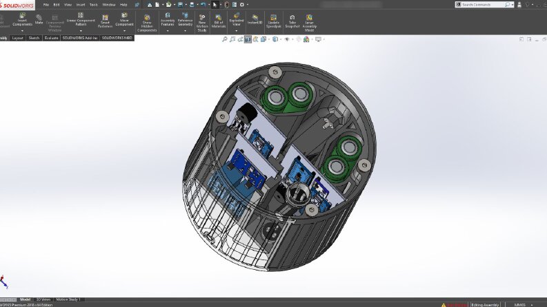Toggle Section View in view toolbar

pos(248,39)
